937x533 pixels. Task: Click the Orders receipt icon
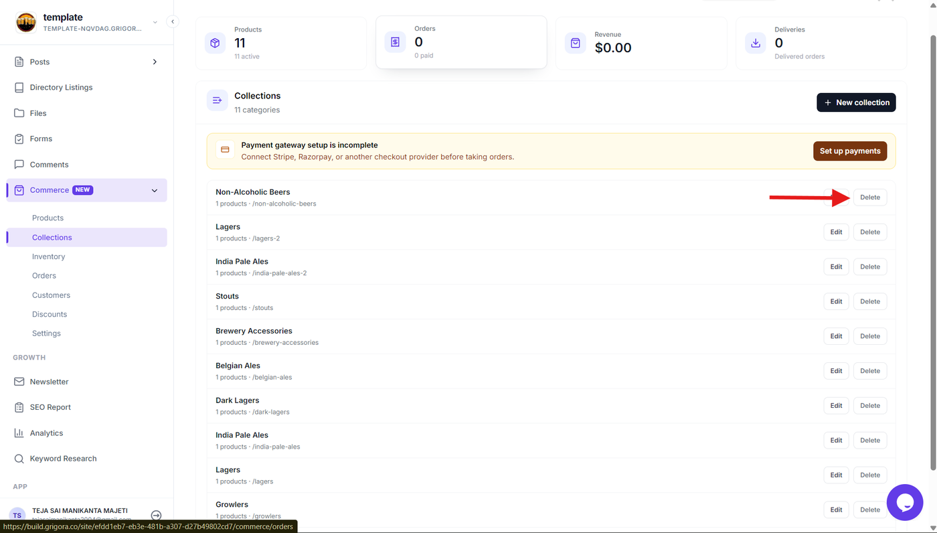[x=395, y=42]
